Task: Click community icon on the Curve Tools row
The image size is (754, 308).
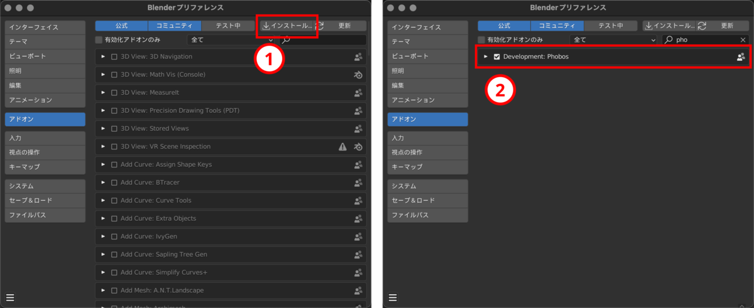Action: click(358, 200)
